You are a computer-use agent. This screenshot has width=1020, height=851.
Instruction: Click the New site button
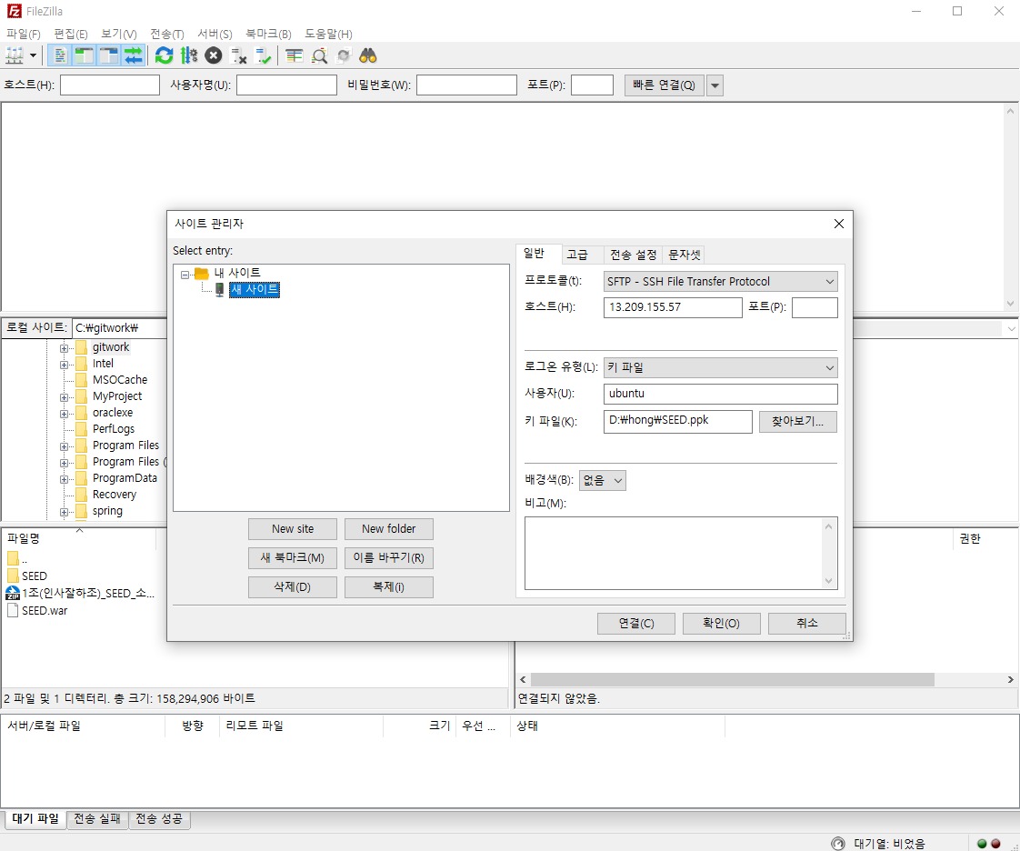[x=293, y=529]
